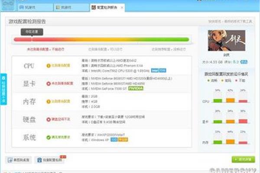Click the blue Intel badge in CPU row
This screenshot has height=173, width=260.
(155, 70)
